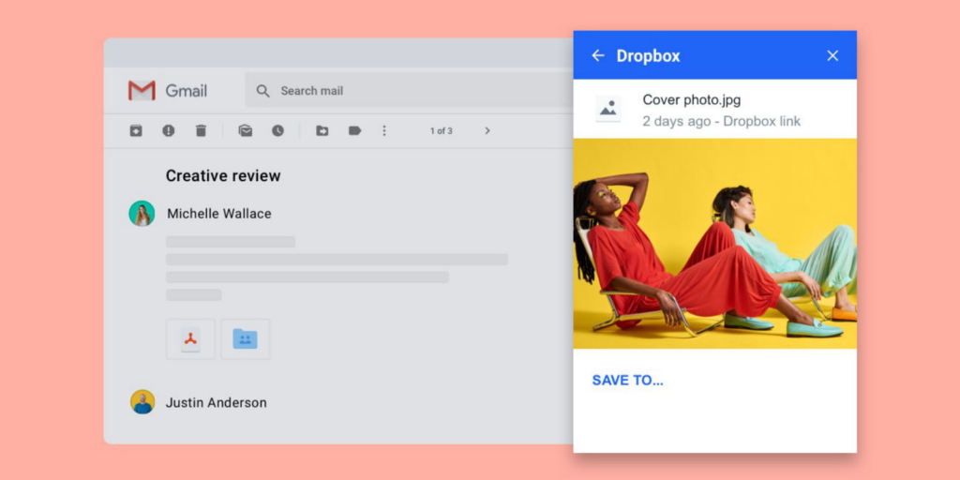Click the Creative review subject line
960x480 pixels.
click(x=223, y=175)
